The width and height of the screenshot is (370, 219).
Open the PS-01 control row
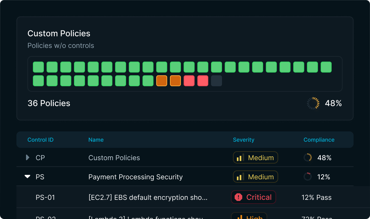coord(185,197)
